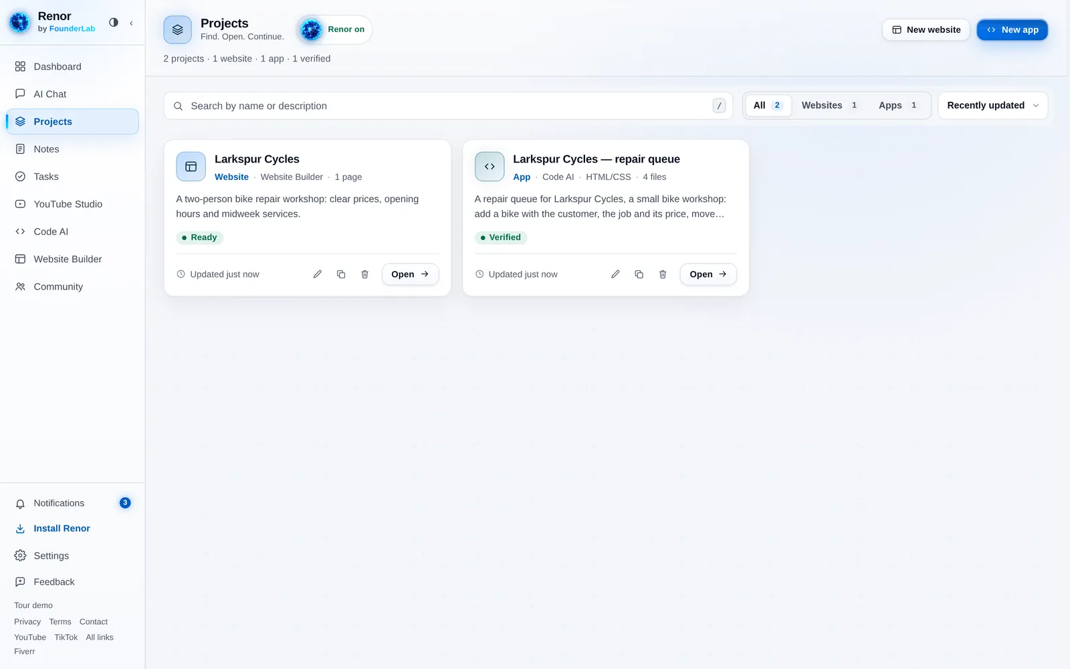Edit the repair queue app pencil icon
Screen dimensions: 1070x669
click(615, 274)
